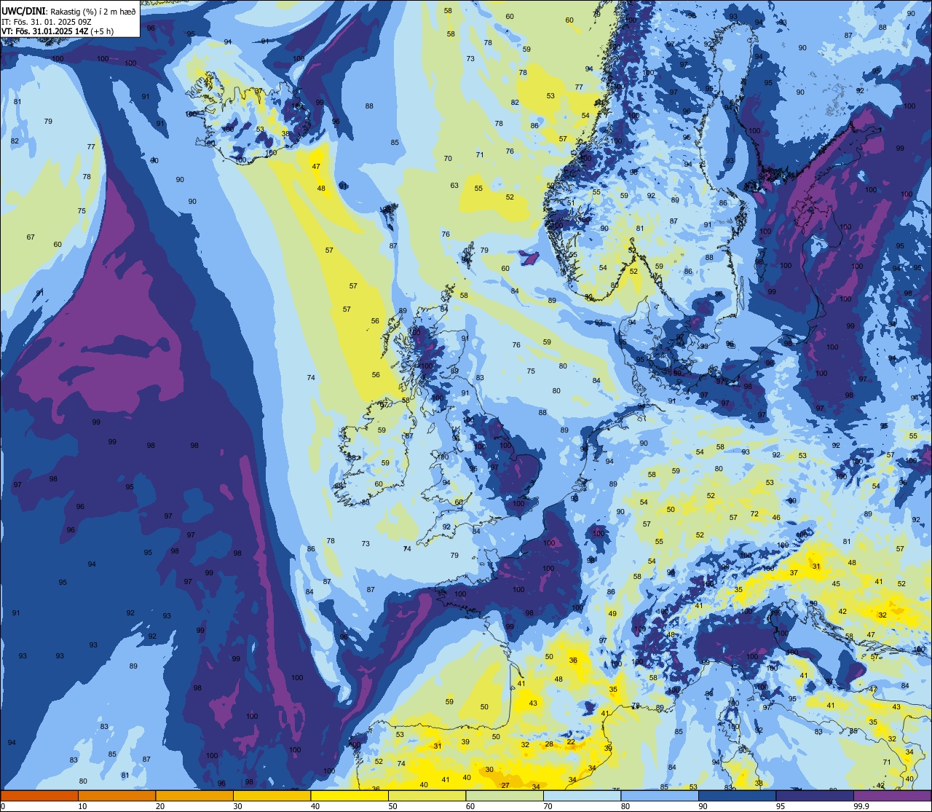Click the 20–30 legend color swatch
Viewport: 932px width, 812px height.
tap(194, 795)
